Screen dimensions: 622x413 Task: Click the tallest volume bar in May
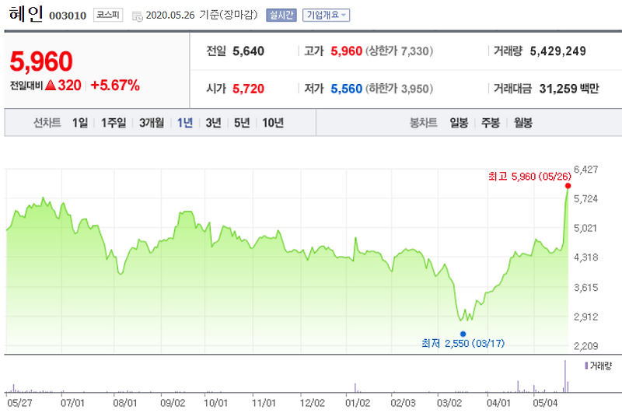(x=565, y=376)
